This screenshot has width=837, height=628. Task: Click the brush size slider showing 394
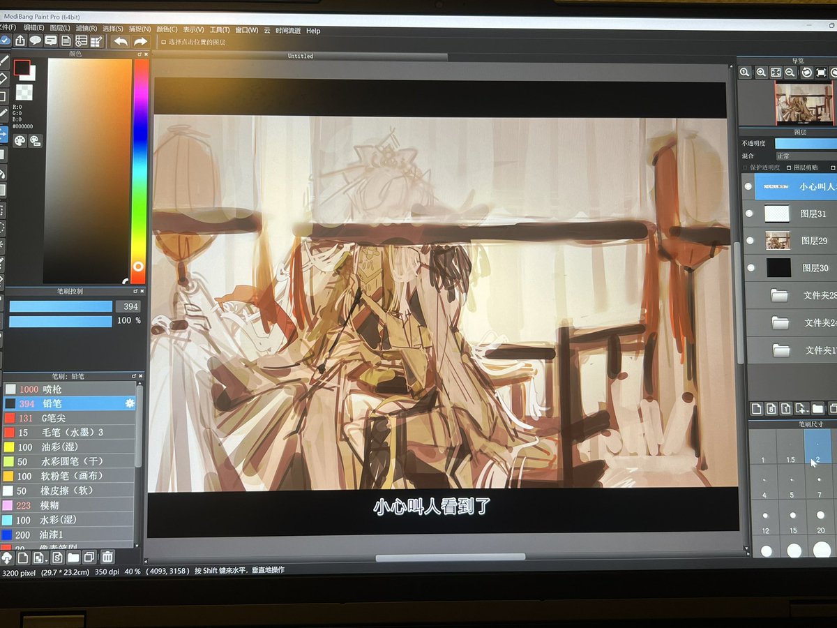(61, 306)
